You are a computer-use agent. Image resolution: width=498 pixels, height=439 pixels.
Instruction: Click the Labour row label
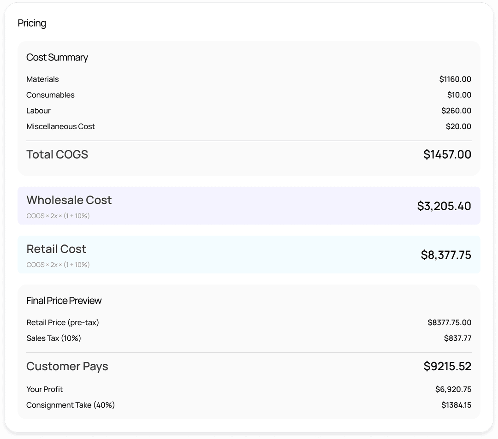[x=38, y=111]
